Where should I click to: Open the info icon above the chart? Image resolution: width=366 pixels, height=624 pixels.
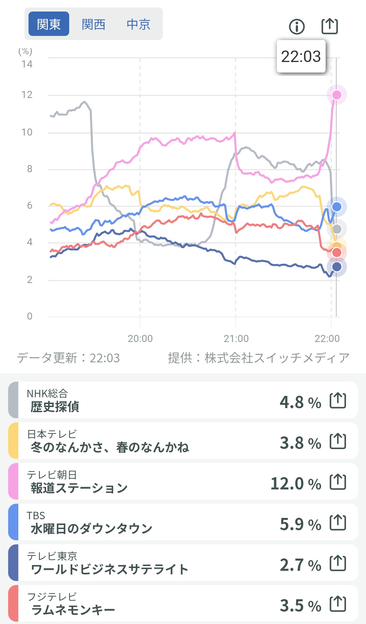point(297,26)
